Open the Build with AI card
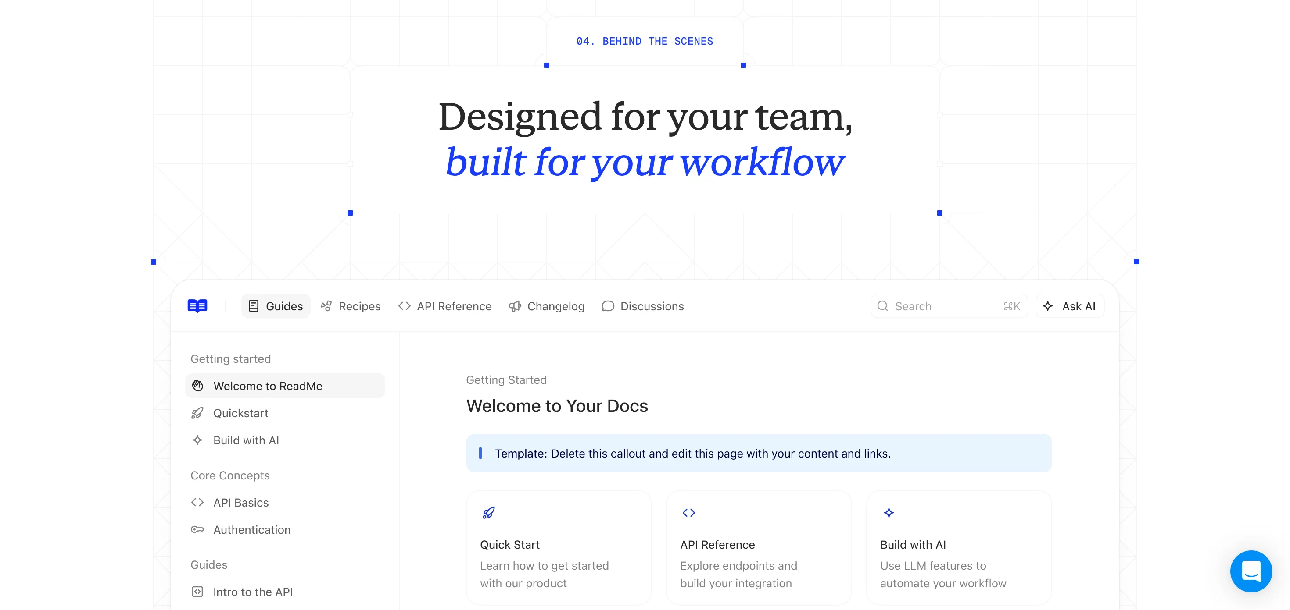This screenshot has width=1290, height=610. 958,547
